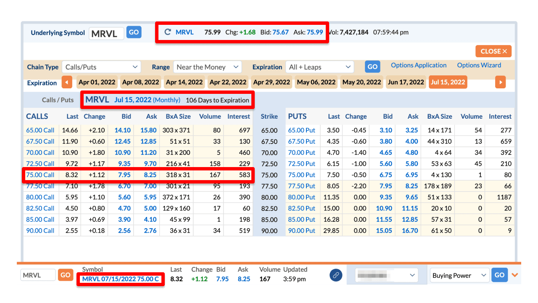The width and height of the screenshot is (538, 303).
Task: Select the May 20, 2022 expiration tab
Action: pyautogui.click(x=362, y=82)
